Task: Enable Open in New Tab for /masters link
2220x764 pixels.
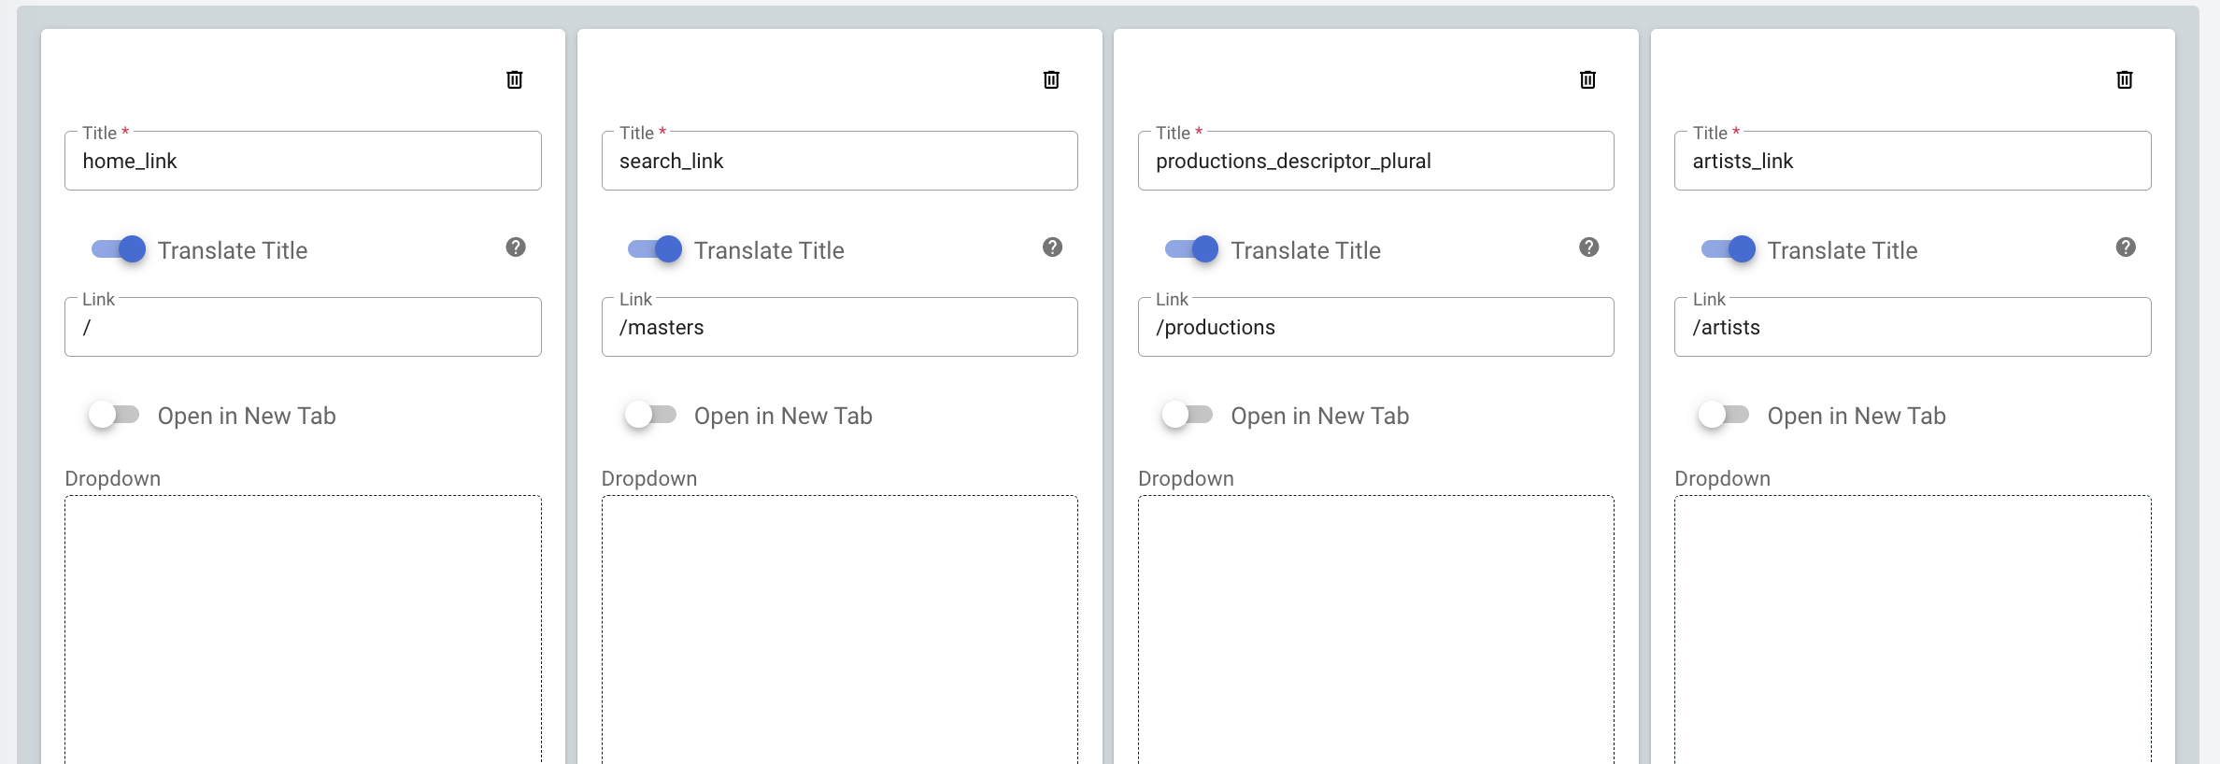Action: 650,415
